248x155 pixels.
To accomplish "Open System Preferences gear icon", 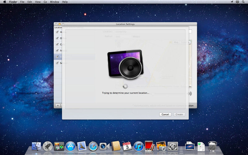I will (x=173, y=146).
